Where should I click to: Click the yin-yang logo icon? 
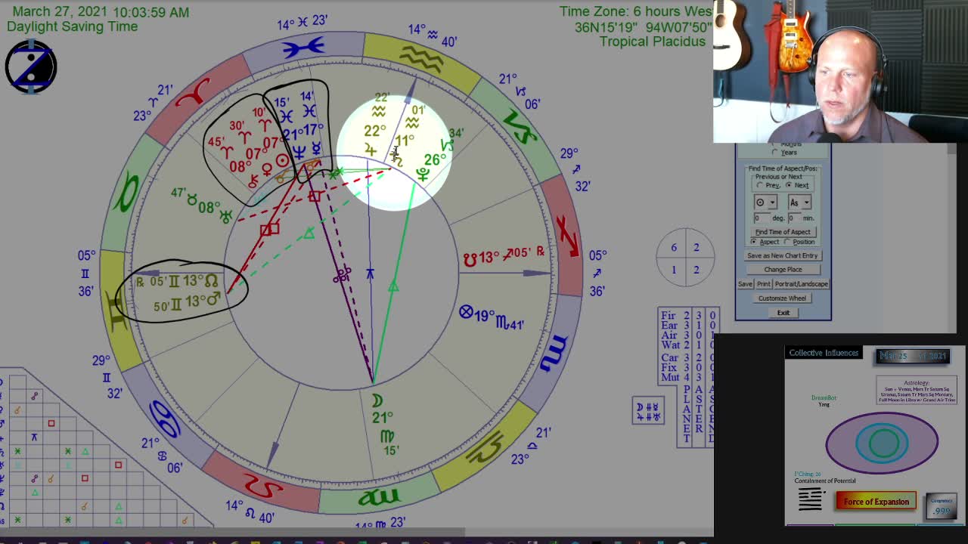tap(31, 66)
